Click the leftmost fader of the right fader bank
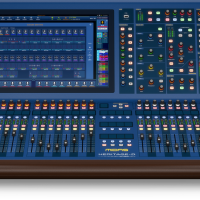 pos(142,136)
